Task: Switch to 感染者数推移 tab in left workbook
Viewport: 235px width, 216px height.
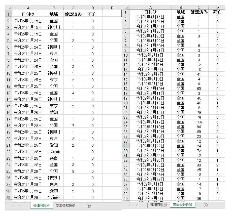Action: (x=65, y=205)
